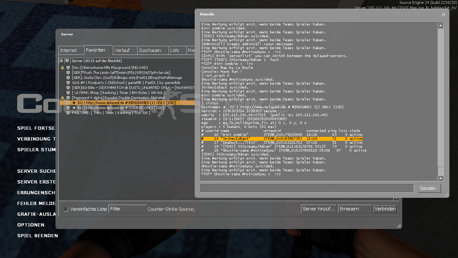Click SERVER SUCHE... main menu entry
458x258 pixels.
(36, 171)
